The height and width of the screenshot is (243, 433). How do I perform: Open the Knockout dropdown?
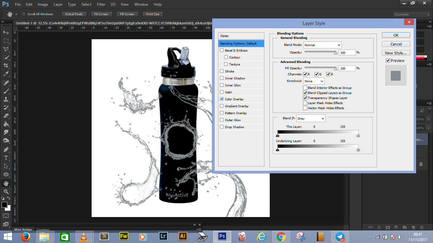[x=313, y=81]
